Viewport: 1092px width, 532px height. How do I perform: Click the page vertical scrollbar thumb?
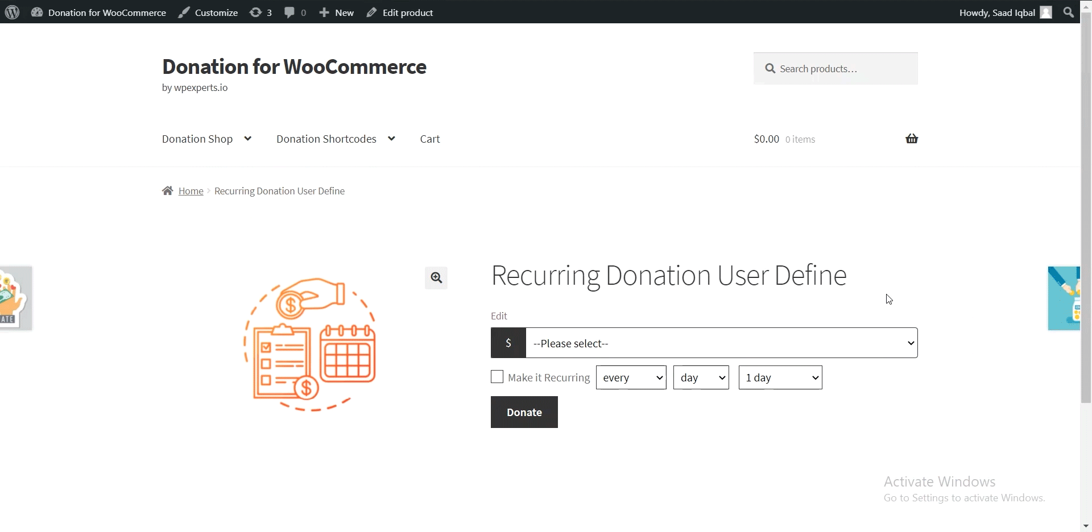pos(1086,207)
